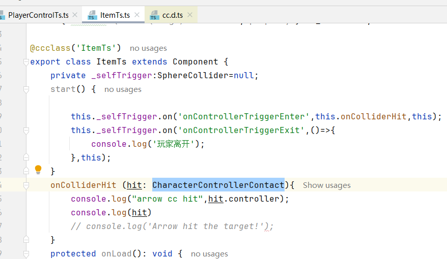This screenshot has height=259, width=447.
Task: Collapse the ItemTs class fold marker
Action: click(25, 62)
